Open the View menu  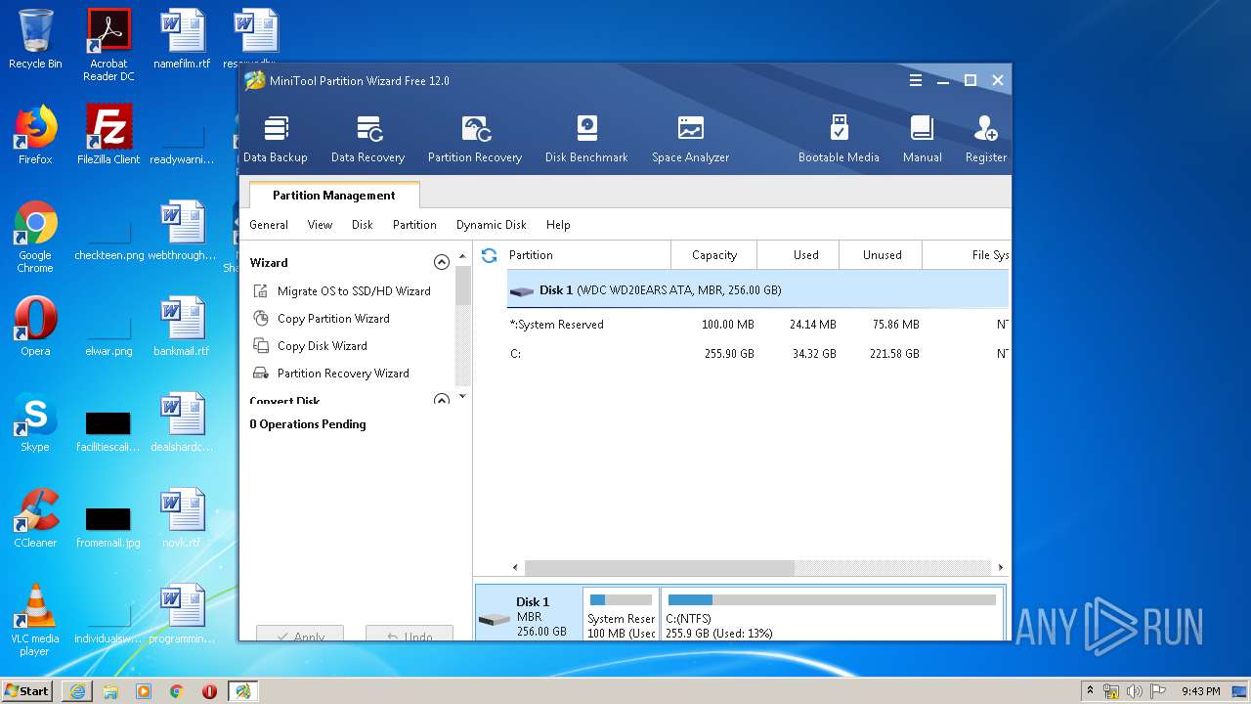321,225
